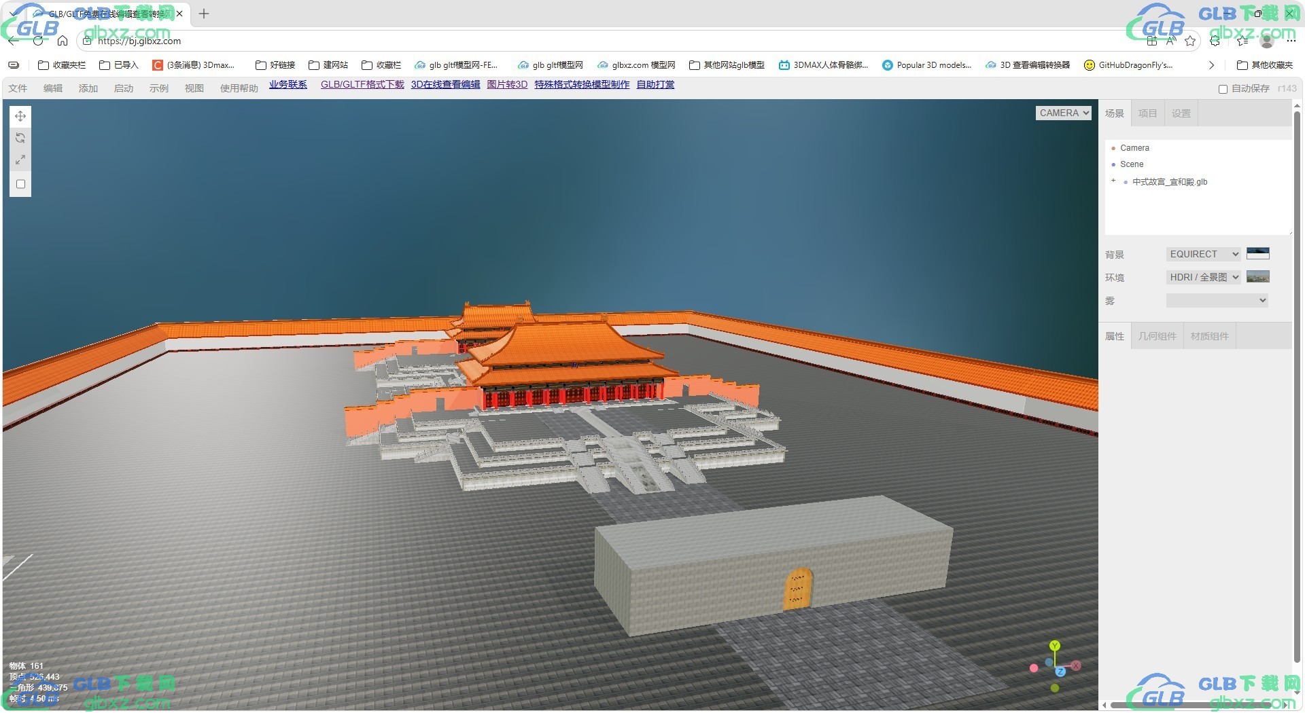
Task: Select the rotate tool
Action: coord(20,138)
